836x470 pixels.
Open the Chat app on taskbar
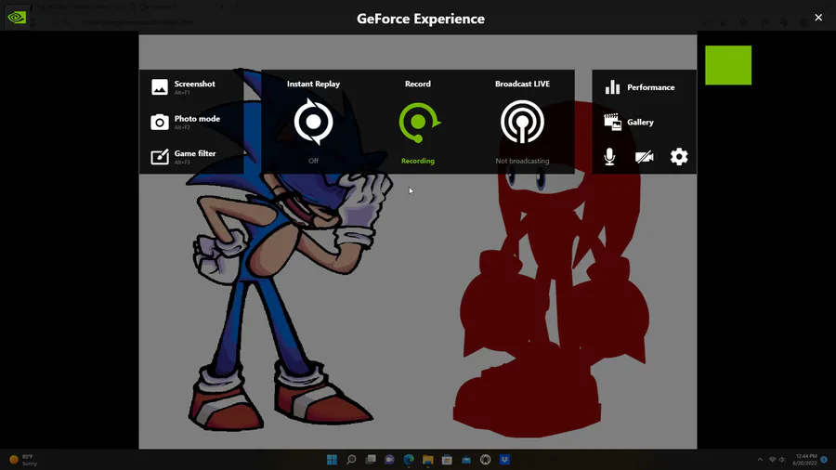(x=390, y=460)
